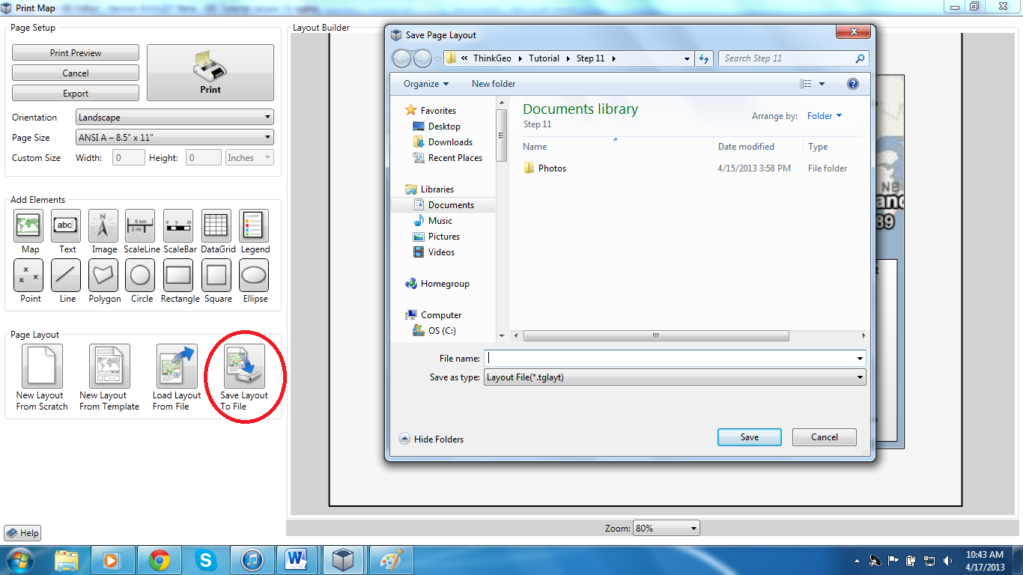Expand the Page Size dropdown

[x=174, y=138]
